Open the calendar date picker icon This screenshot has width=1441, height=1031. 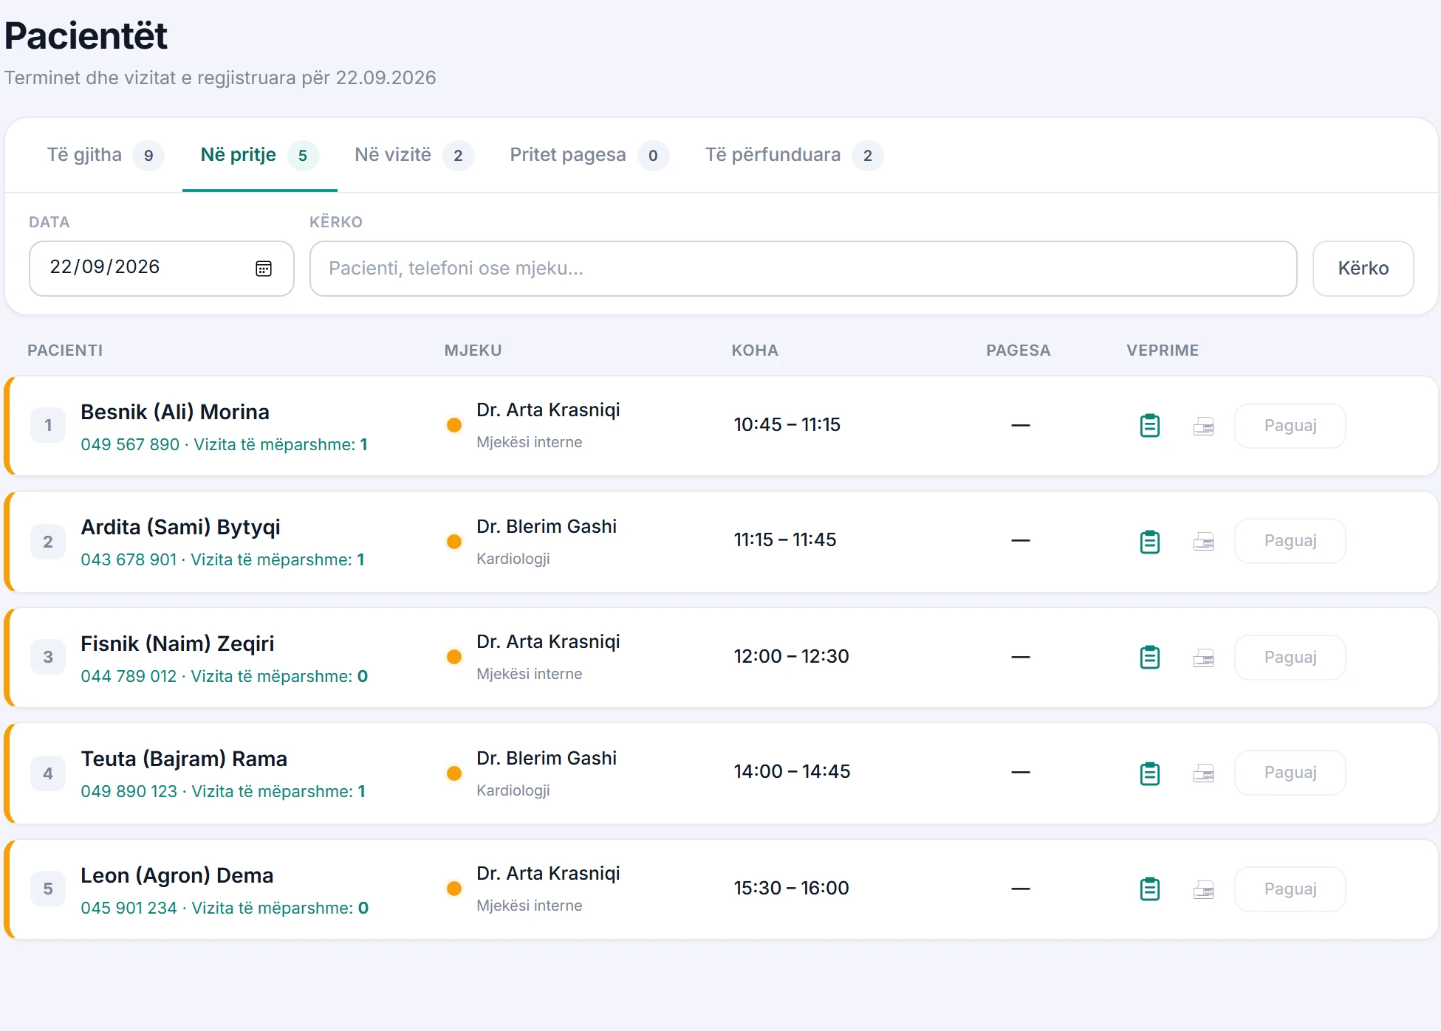264,269
